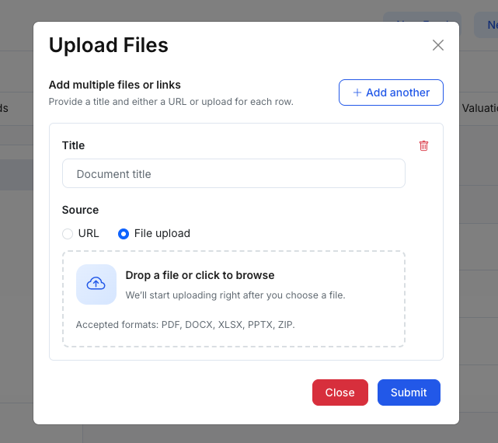498x443 pixels.
Task: Click 'Drop a file or click to browse'
Action: (x=200, y=275)
